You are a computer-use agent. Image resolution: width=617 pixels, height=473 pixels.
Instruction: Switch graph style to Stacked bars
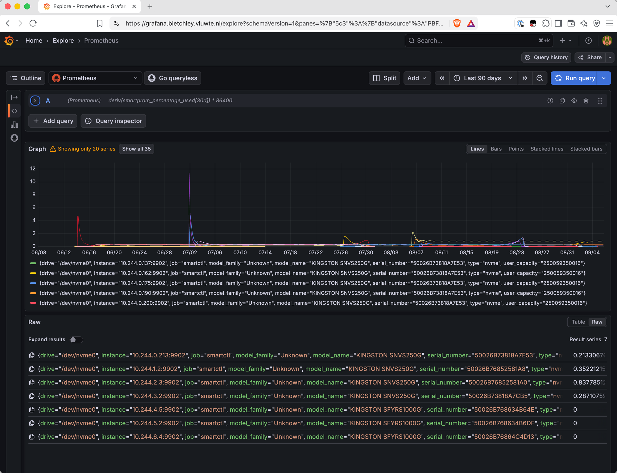coord(586,149)
